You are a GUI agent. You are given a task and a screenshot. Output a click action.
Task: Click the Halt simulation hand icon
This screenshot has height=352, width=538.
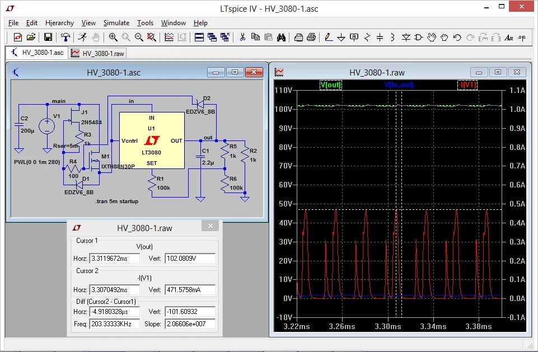click(x=96, y=37)
